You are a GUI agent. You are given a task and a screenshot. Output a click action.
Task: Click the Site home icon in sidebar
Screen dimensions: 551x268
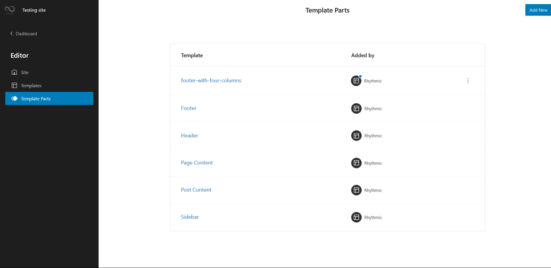point(14,73)
